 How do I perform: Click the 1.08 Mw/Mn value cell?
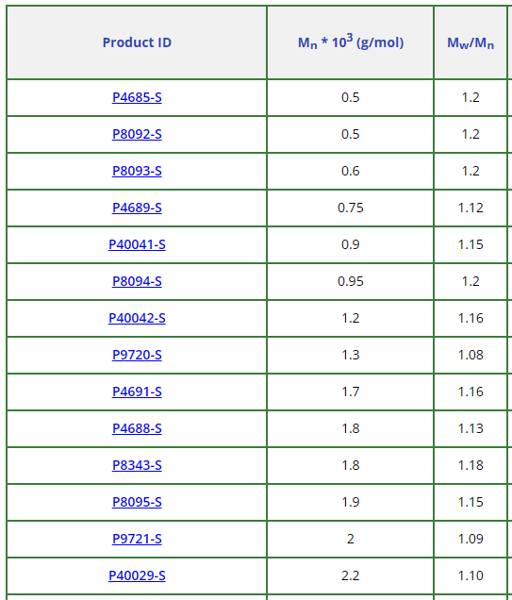471,355
